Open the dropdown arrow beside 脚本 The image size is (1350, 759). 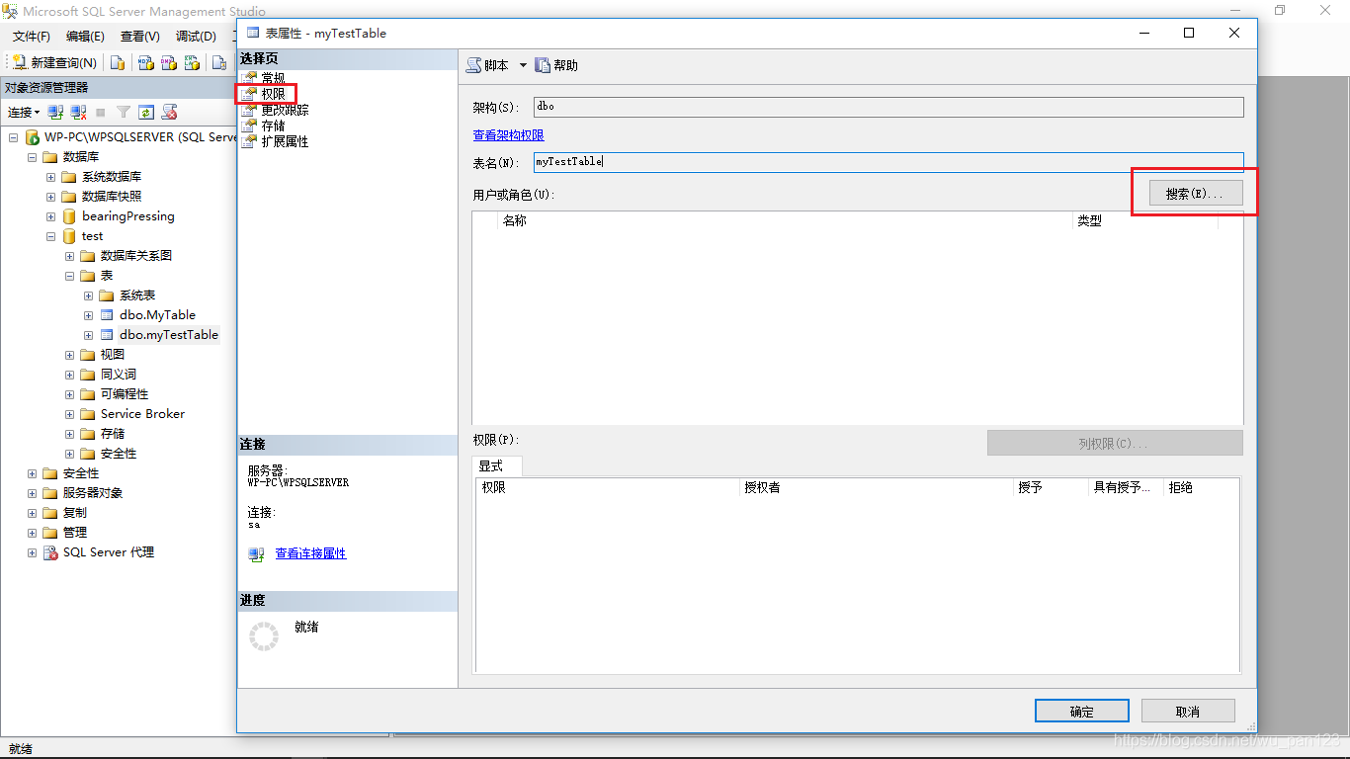523,65
